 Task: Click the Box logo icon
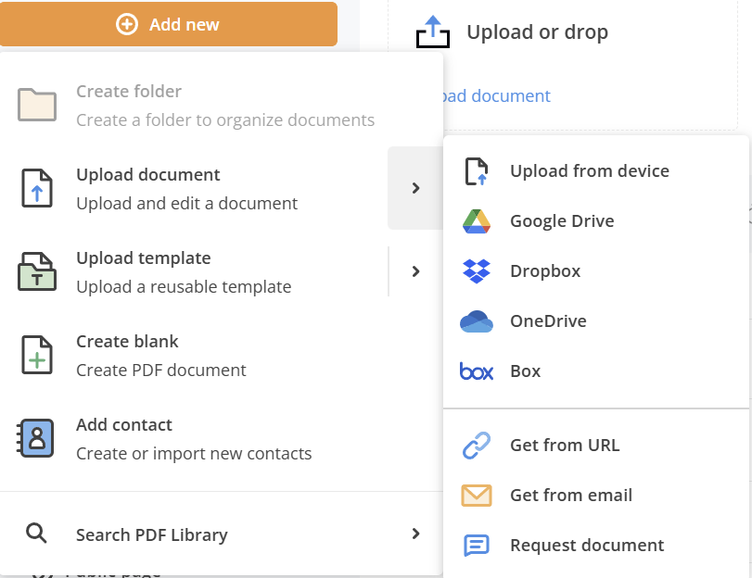pyautogui.click(x=477, y=371)
